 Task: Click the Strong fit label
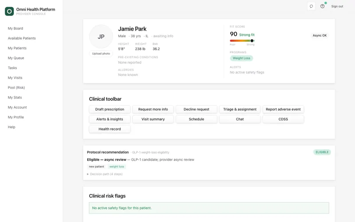pyautogui.click(x=247, y=35)
